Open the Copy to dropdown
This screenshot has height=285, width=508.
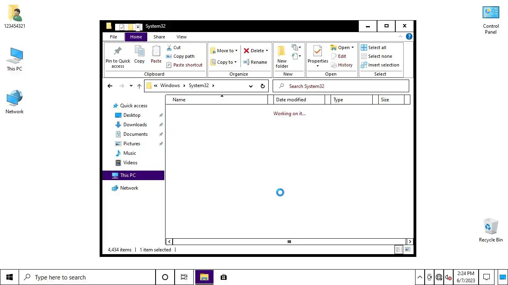(223, 62)
